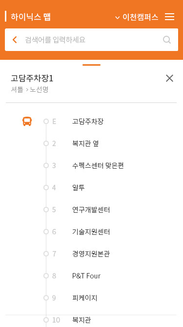183x327 pixels.
Task: Pick the 기술지원센터 stop
Action: [x=91, y=232]
